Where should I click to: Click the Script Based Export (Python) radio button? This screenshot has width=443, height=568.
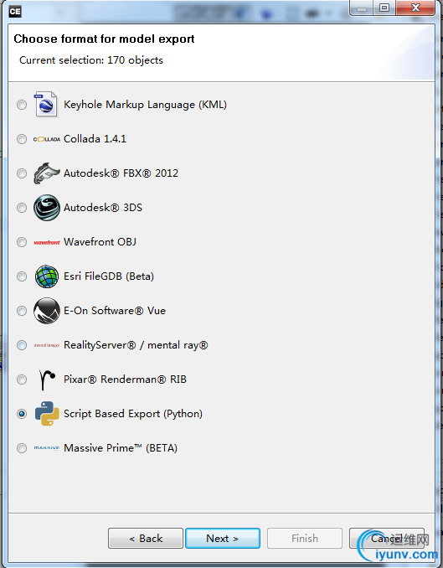pyautogui.click(x=22, y=414)
